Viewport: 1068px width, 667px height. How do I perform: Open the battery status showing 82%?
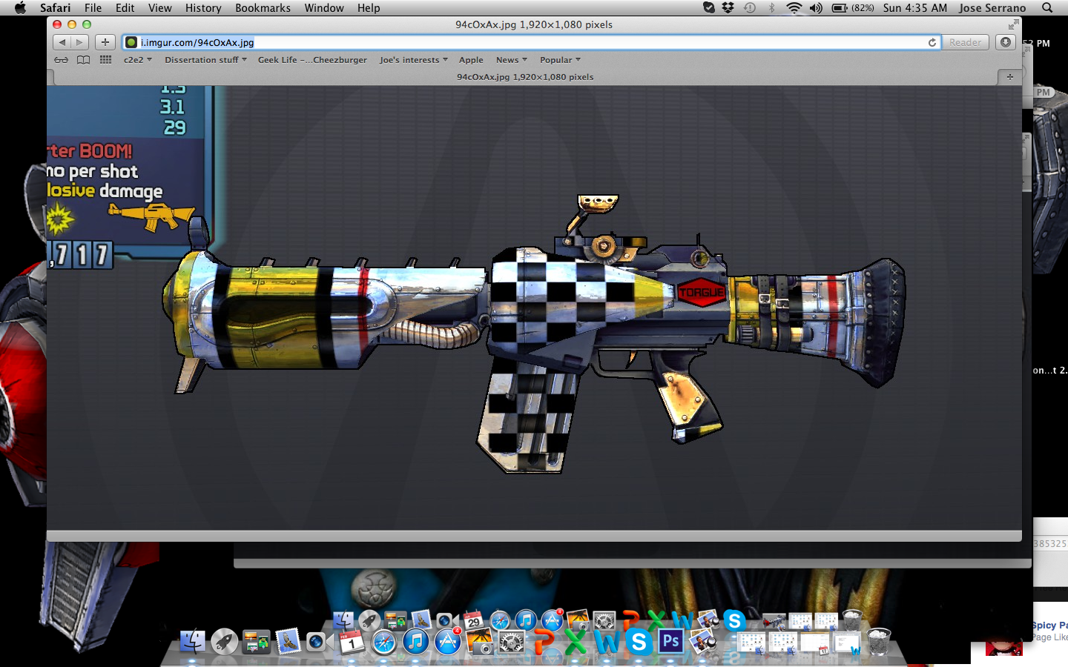[x=853, y=7]
